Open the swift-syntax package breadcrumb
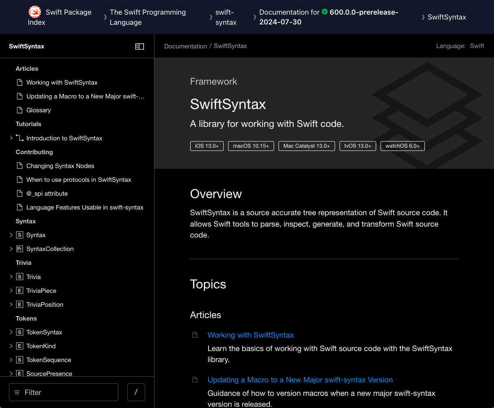The image size is (494, 408). pos(226,17)
